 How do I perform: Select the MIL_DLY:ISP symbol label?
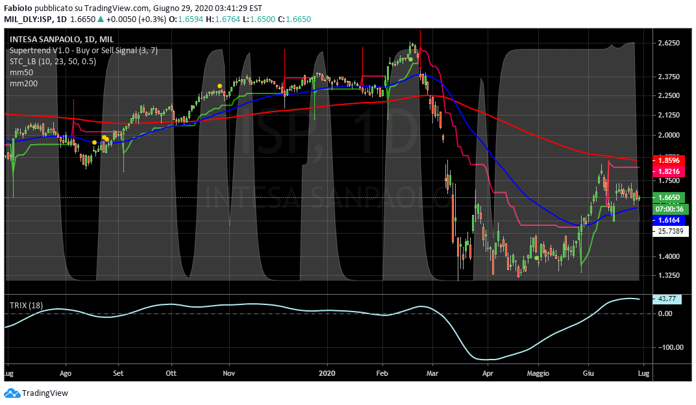[28, 19]
